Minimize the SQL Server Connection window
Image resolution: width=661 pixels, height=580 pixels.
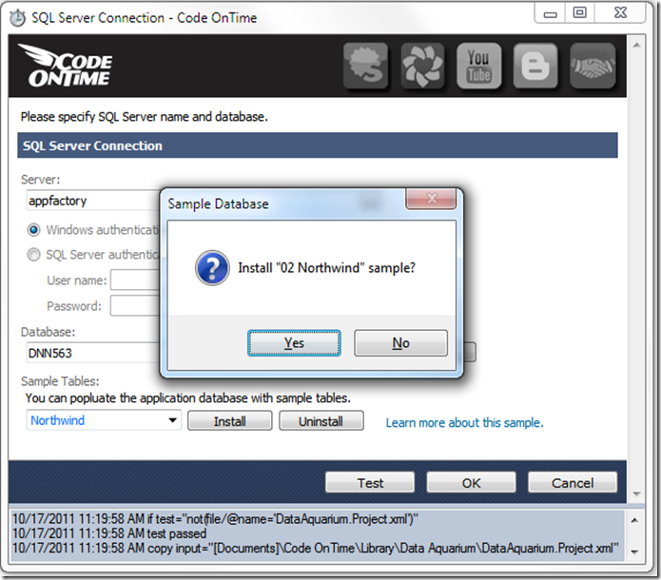[x=550, y=14]
